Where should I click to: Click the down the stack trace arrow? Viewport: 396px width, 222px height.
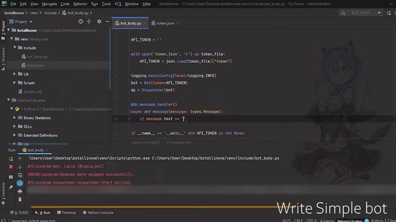click(20, 166)
